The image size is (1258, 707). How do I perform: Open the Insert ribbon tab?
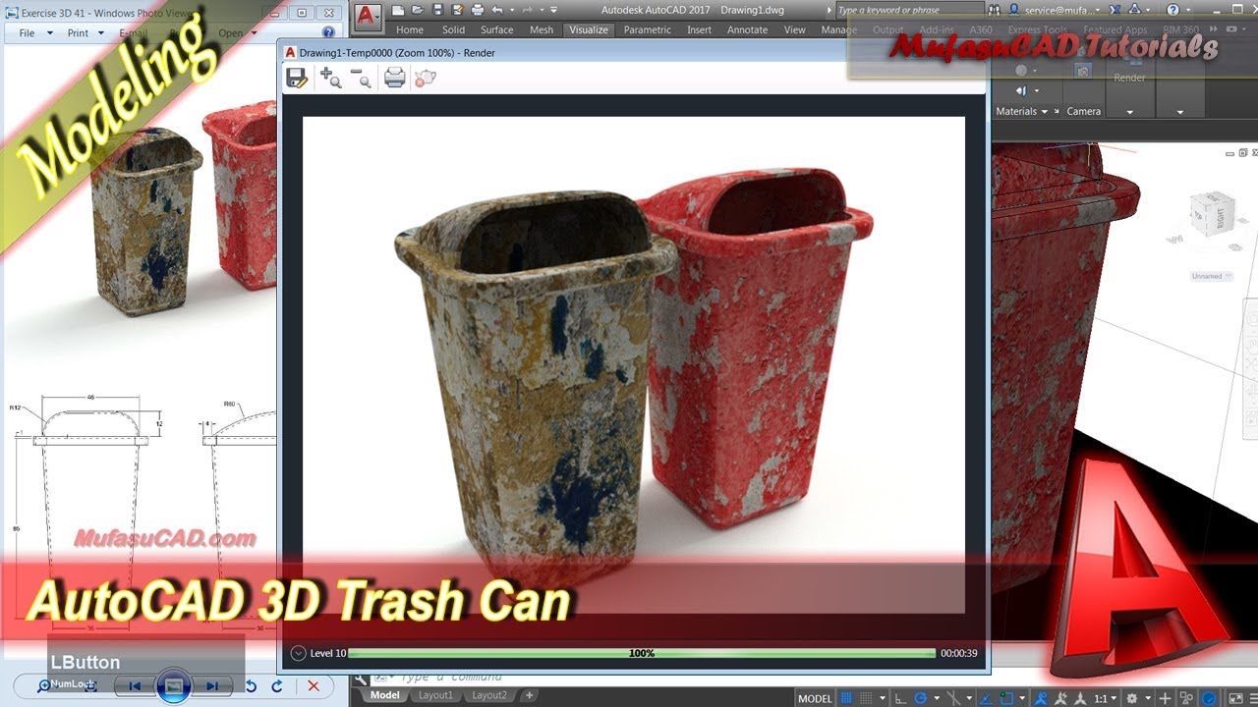pyautogui.click(x=699, y=29)
